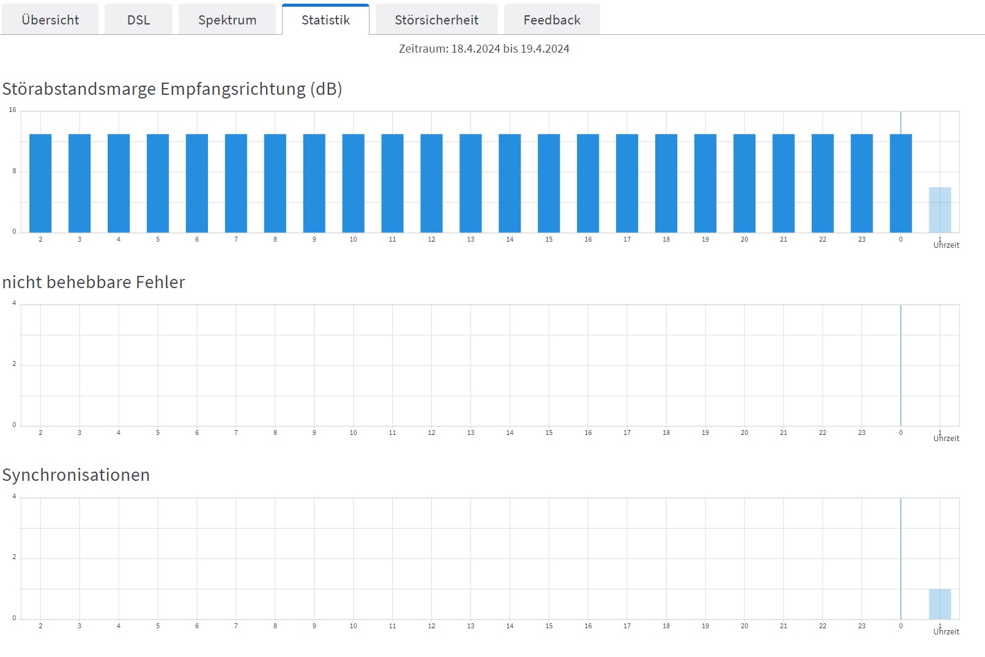Click the Uhrzeit label under Störabstandsmarge chart
The width and height of the screenshot is (985, 657).
pyautogui.click(x=946, y=245)
